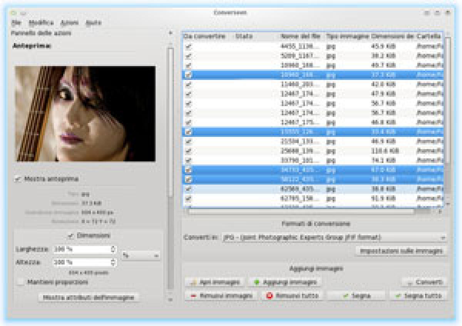This screenshot has height=326, width=462.
Task: Uncheck the checkbox of the 49.7 KiB row
Action: (x=188, y=65)
